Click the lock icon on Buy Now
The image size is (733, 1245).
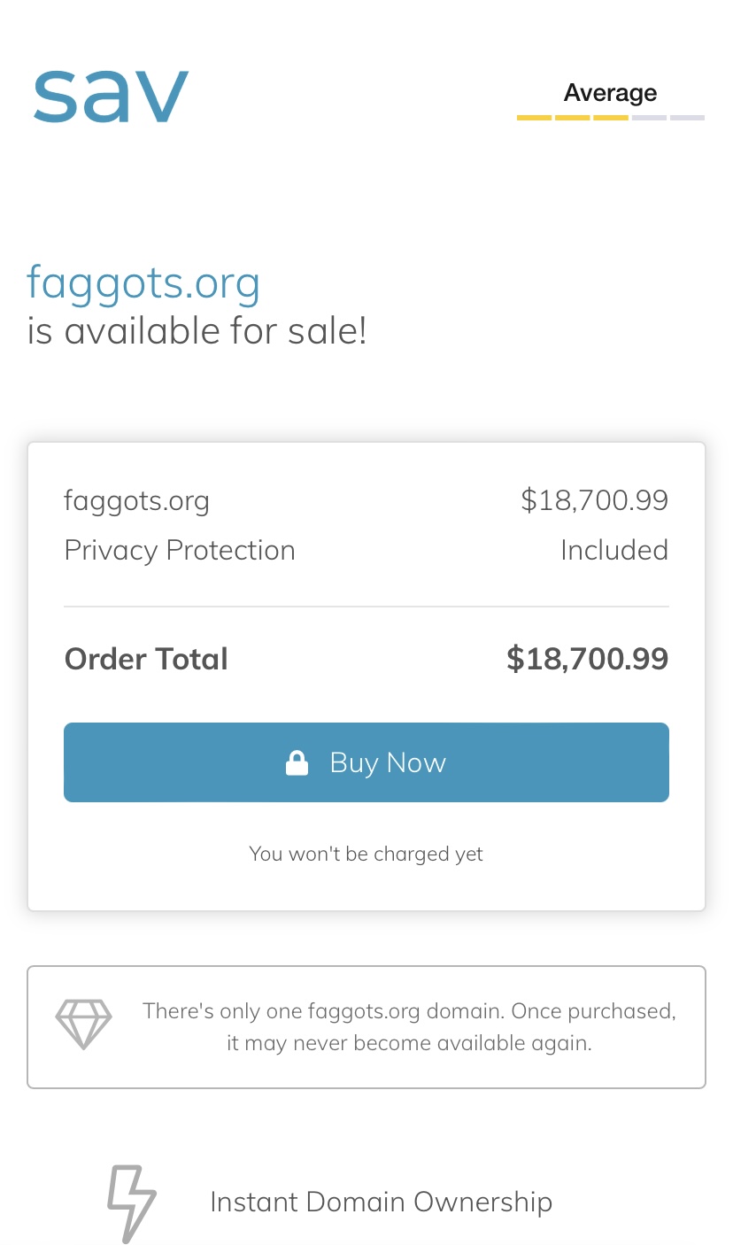297,762
